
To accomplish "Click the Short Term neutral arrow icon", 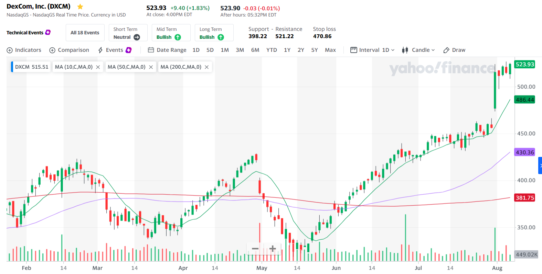I will [137, 37].
